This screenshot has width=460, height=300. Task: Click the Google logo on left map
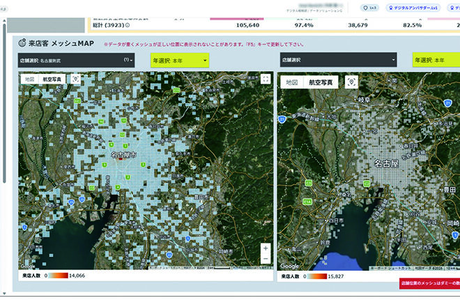[x=28, y=267]
